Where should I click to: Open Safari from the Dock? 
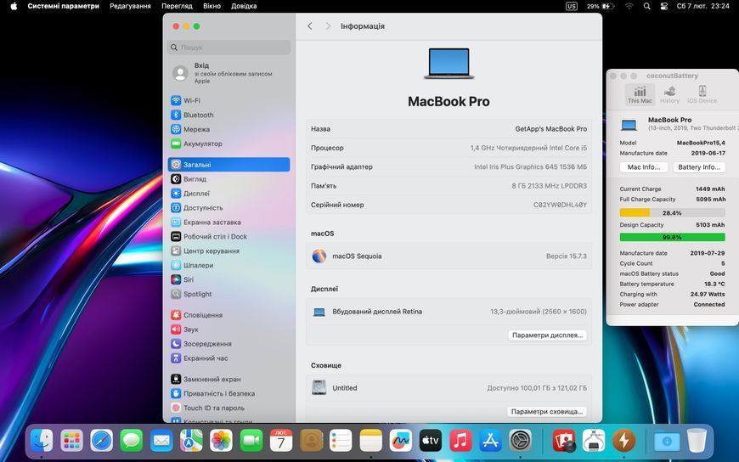pyautogui.click(x=102, y=440)
